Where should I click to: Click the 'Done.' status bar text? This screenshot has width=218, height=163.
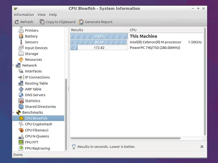[18, 155]
